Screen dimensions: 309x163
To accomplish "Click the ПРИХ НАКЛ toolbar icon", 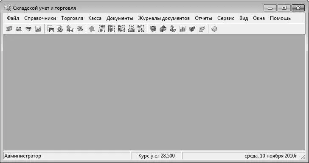I will (112, 29).
